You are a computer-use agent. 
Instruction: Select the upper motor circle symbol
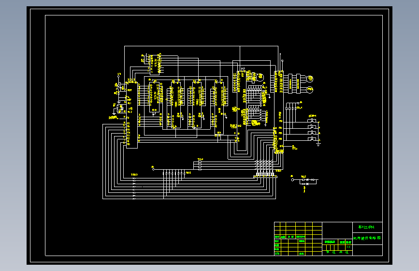click(310, 79)
